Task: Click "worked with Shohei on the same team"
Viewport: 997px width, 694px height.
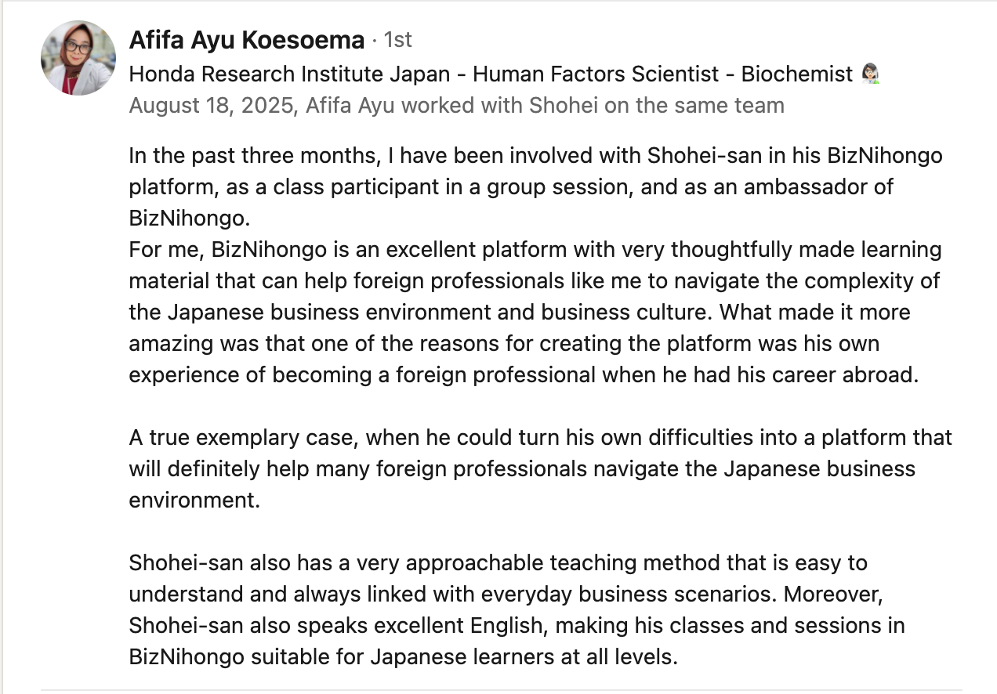Action: click(x=617, y=105)
